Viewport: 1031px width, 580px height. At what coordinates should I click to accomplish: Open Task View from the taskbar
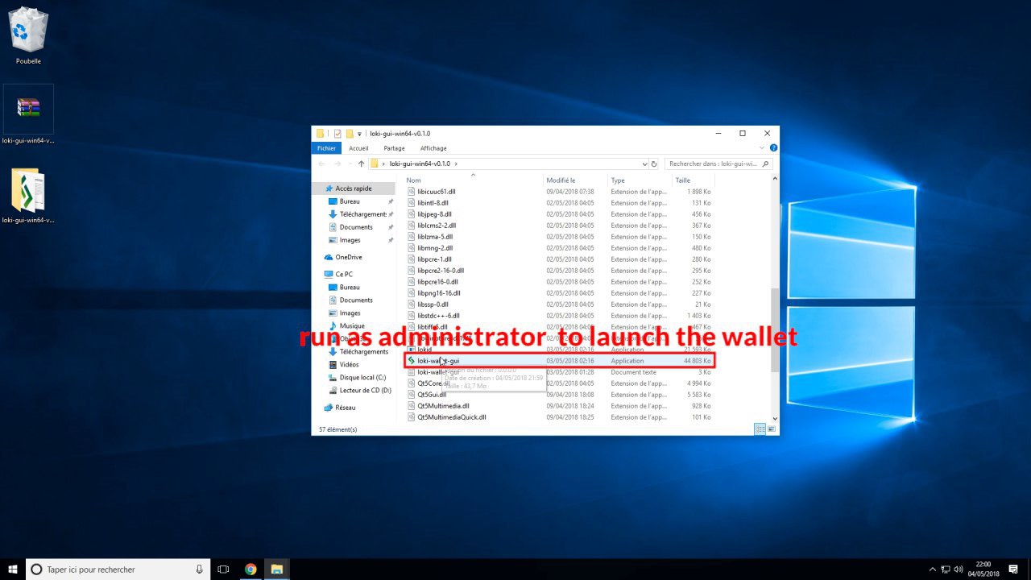(x=224, y=570)
